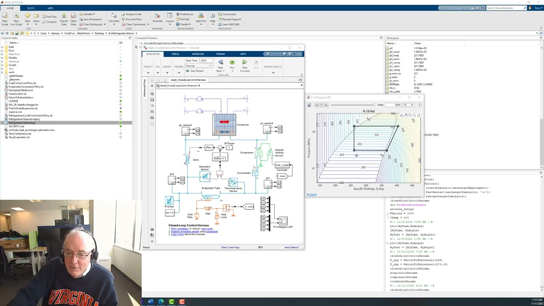Click the pan hand icon in P-H Diagram axes

click(406, 115)
